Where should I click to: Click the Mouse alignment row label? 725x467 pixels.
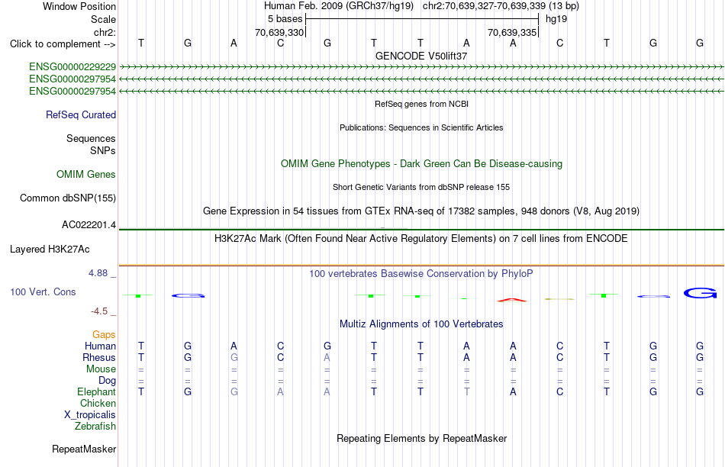click(x=101, y=369)
